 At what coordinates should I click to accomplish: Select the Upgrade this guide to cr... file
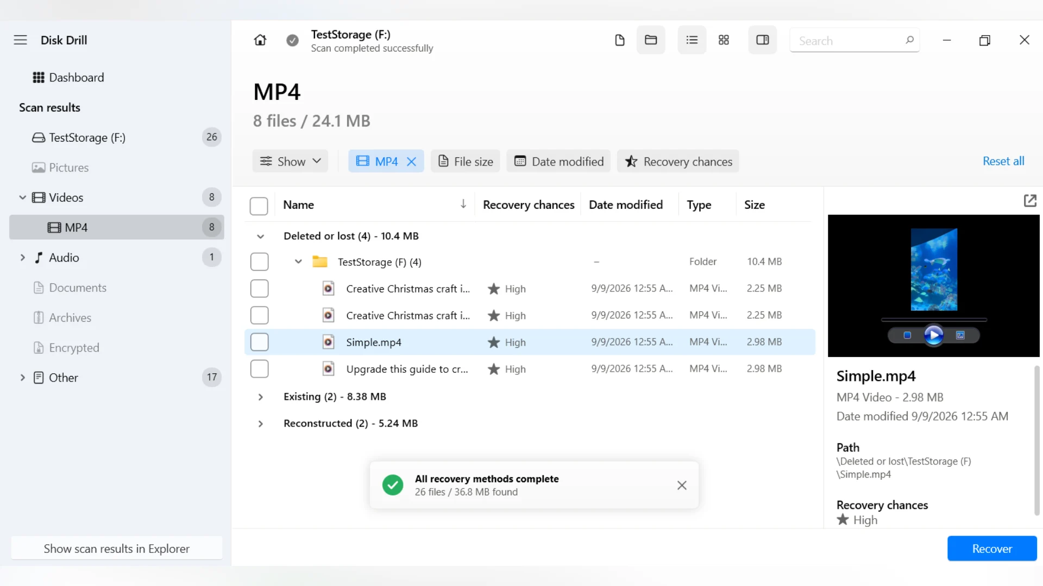click(x=530, y=369)
